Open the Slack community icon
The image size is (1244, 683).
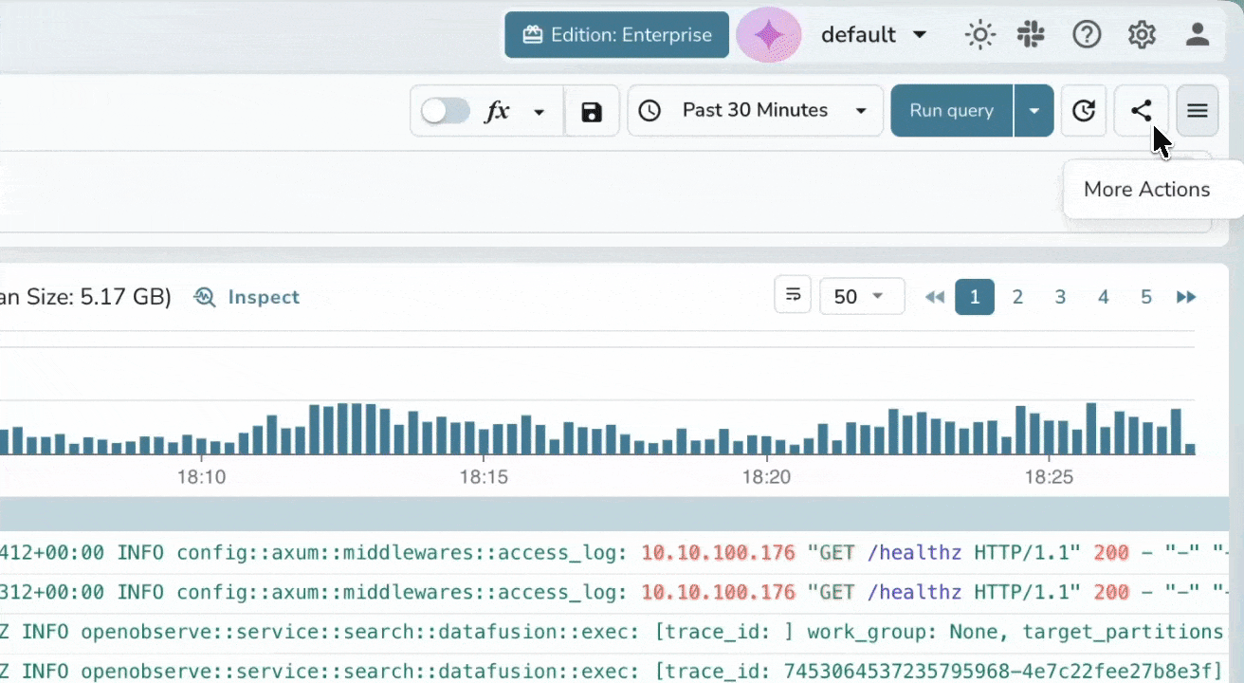pos(1031,35)
